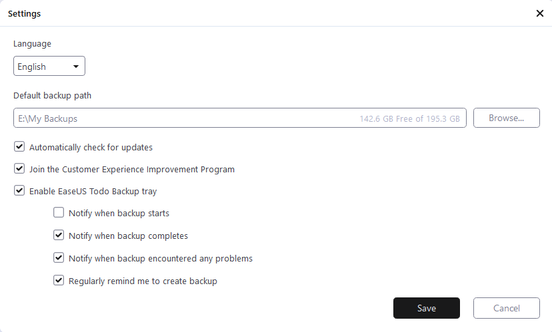Enable Notify when backup starts checkbox
The height and width of the screenshot is (332, 552).
(x=59, y=214)
